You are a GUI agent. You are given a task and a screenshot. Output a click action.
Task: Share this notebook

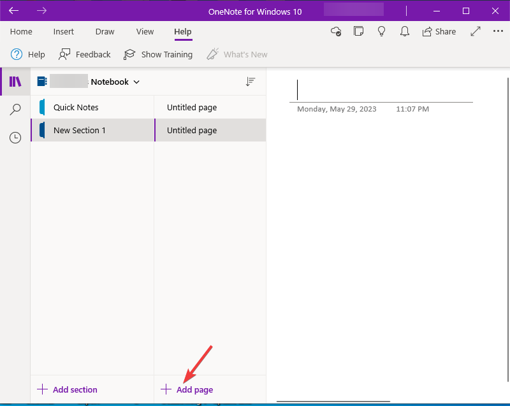click(439, 31)
